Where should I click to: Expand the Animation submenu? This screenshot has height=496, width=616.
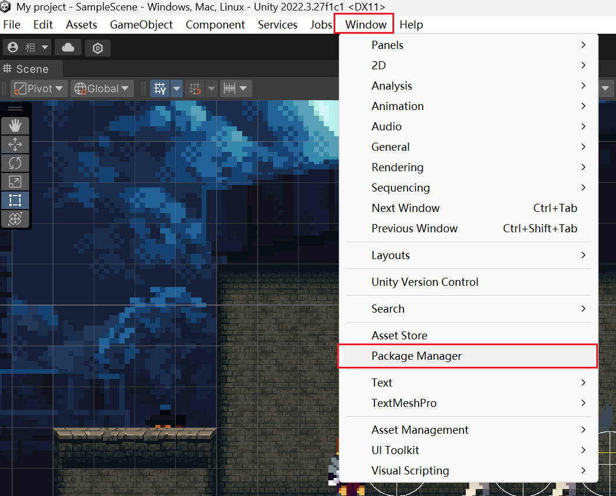[x=468, y=106]
